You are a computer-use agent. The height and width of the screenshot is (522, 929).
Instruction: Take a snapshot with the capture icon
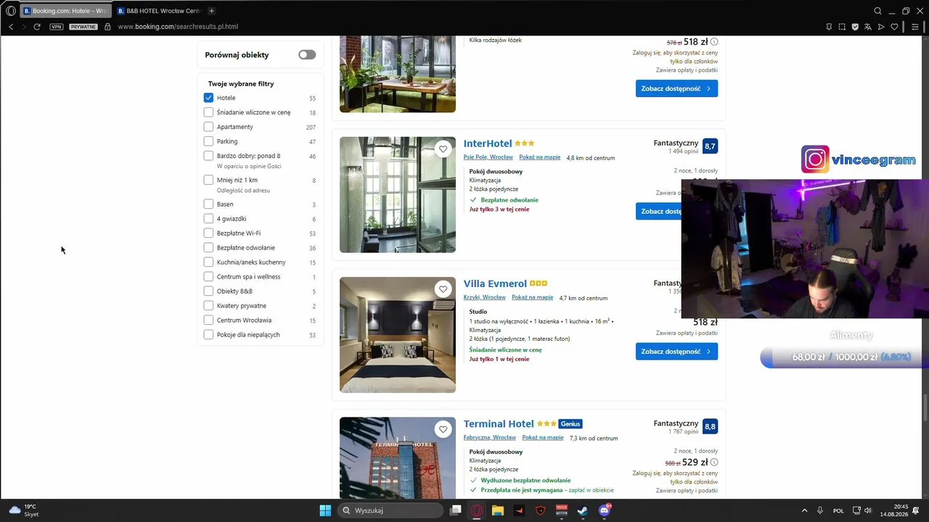click(842, 27)
